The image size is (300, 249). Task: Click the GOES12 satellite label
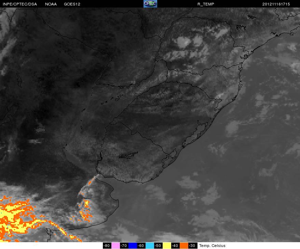[72, 4]
